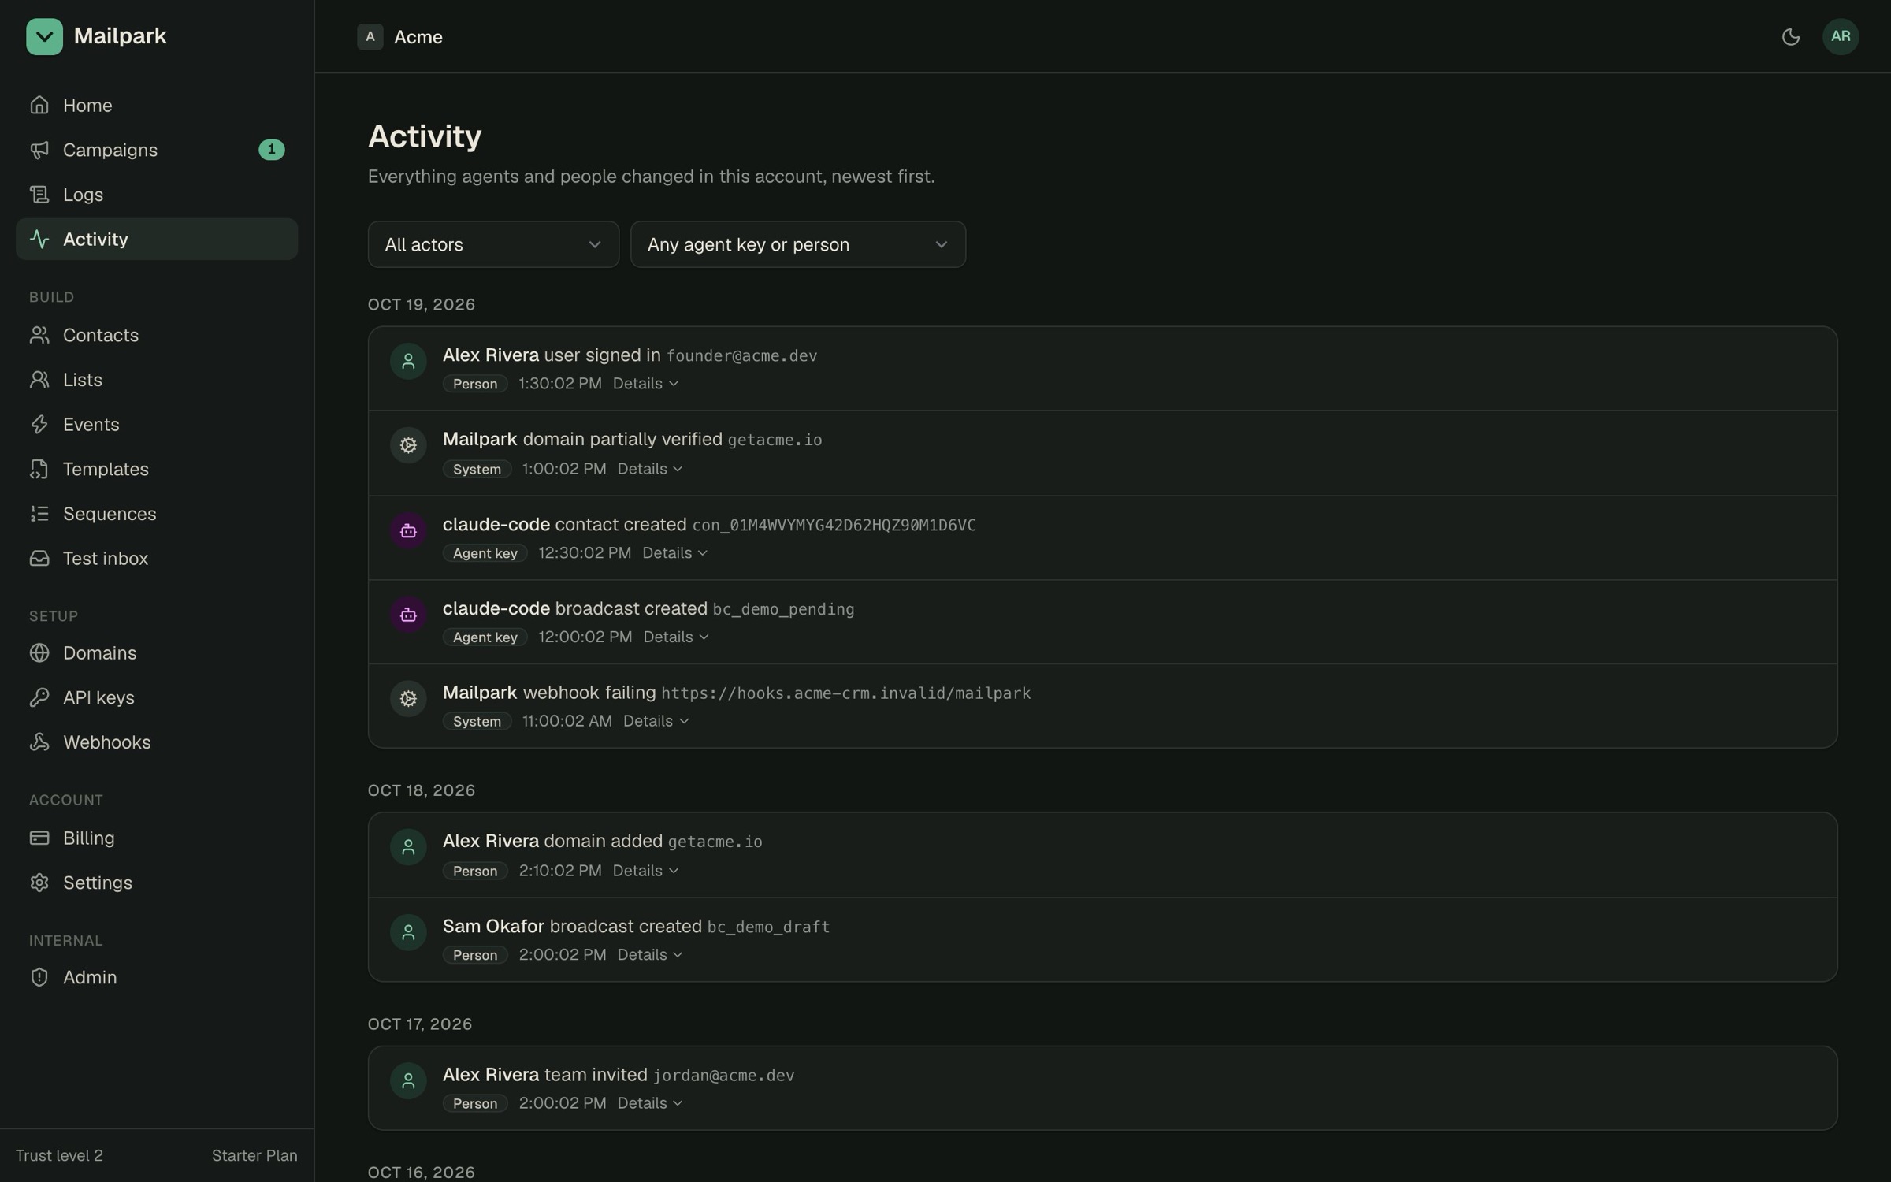This screenshot has height=1182, width=1891.
Task: Click Person tag on Sam Okafor entry
Action: click(x=475, y=955)
